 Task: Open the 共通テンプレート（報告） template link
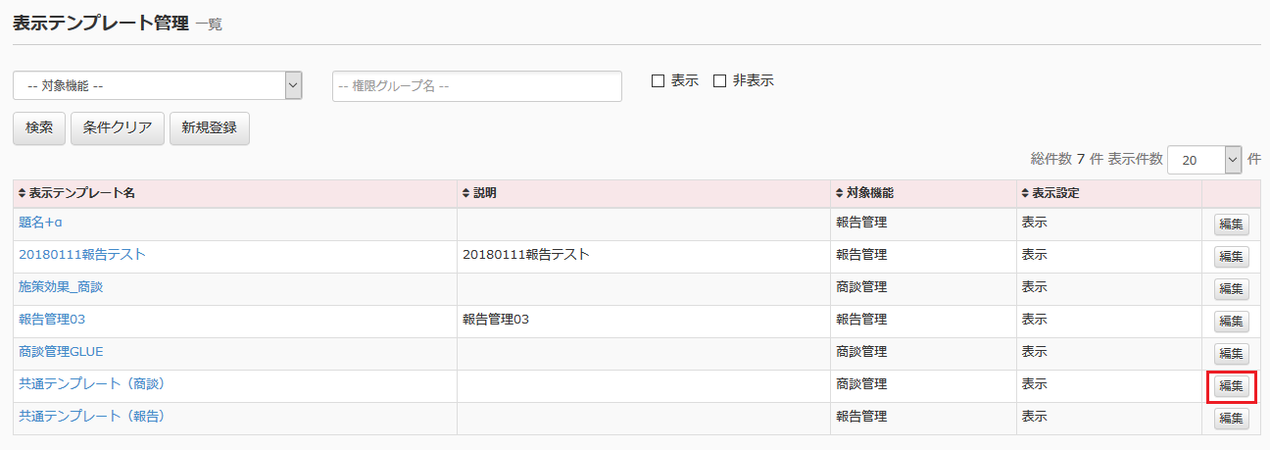[92, 417]
